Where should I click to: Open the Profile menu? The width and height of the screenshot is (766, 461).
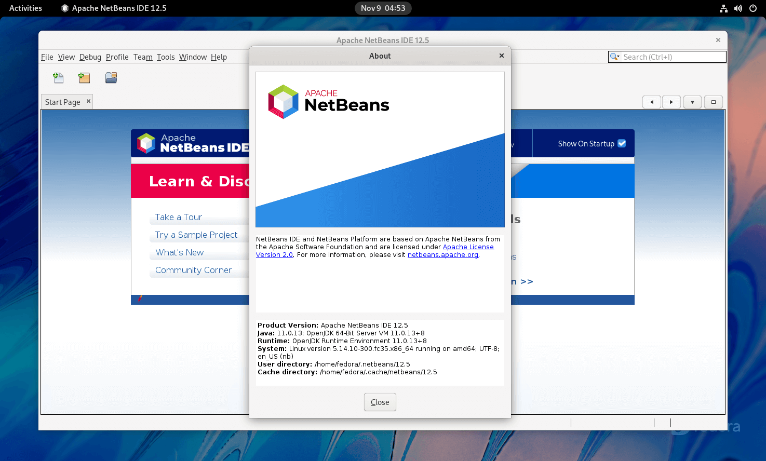[117, 57]
